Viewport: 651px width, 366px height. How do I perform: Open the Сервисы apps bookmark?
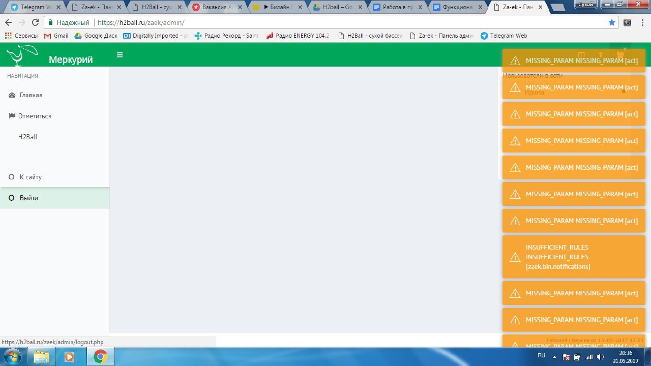click(21, 36)
